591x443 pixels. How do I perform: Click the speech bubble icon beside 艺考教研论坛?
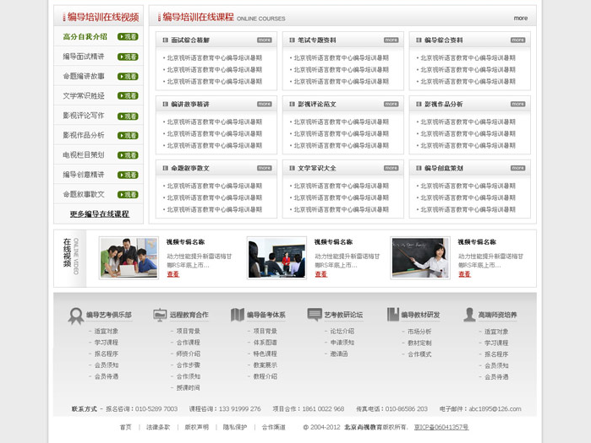(x=315, y=315)
